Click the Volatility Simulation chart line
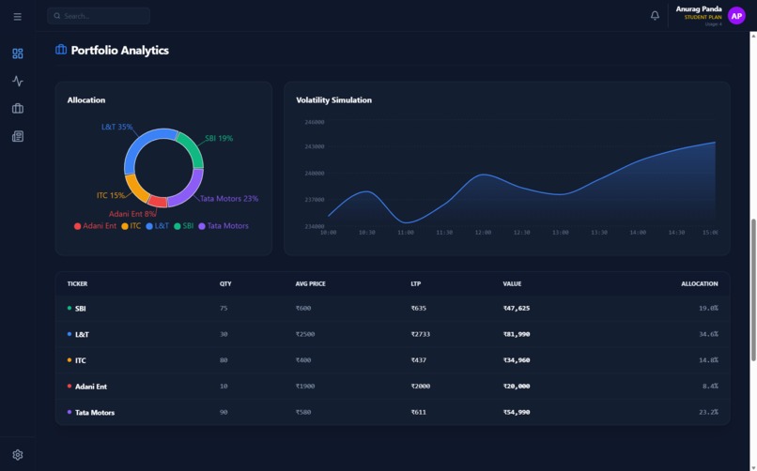This screenshot has width=757, height=471. point(521,188)
